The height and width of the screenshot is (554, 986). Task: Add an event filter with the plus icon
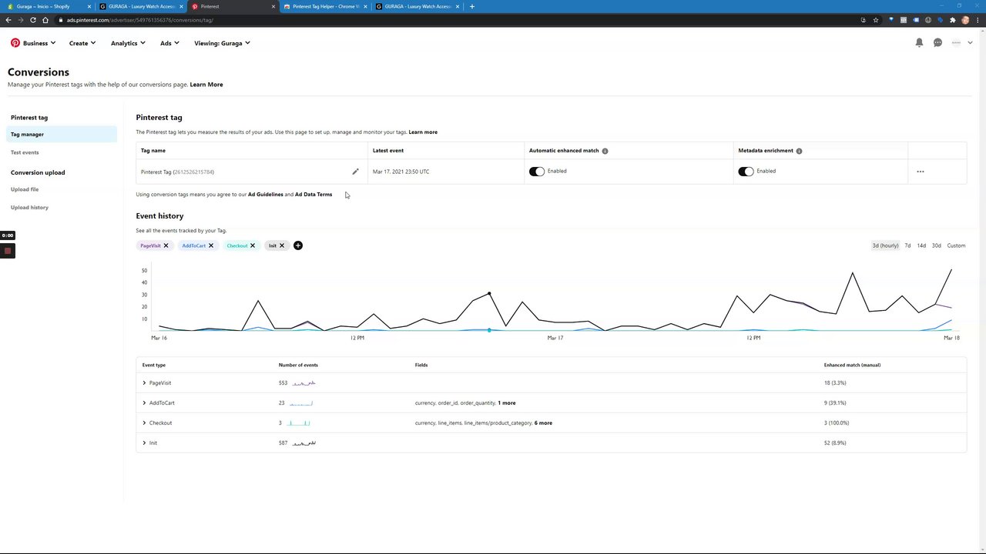298,245
